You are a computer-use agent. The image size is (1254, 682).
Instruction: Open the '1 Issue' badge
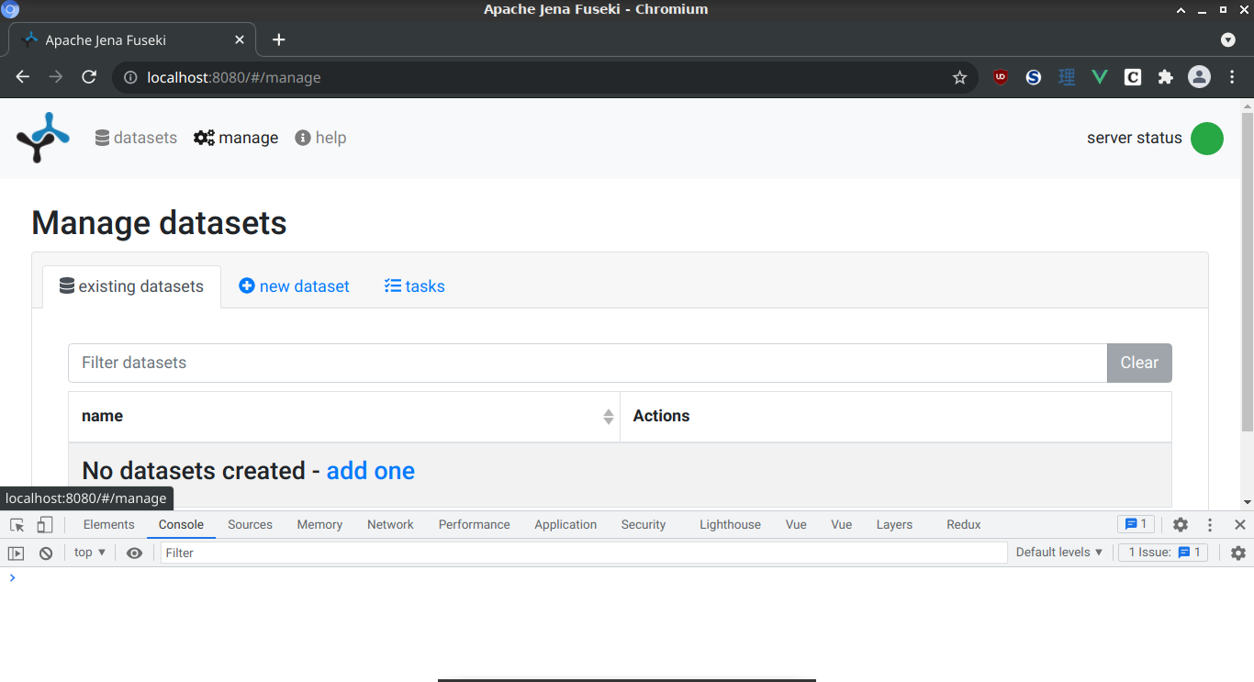click(x=1164, y=553)
